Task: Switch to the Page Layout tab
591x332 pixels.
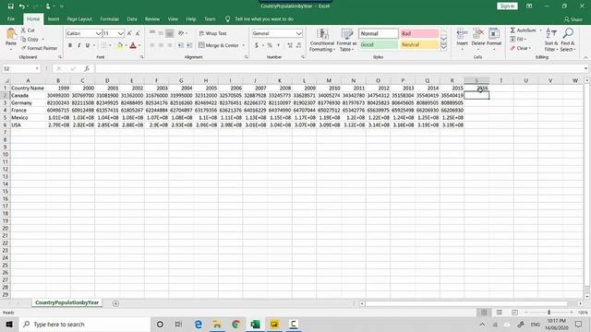Action: point(79,18)
